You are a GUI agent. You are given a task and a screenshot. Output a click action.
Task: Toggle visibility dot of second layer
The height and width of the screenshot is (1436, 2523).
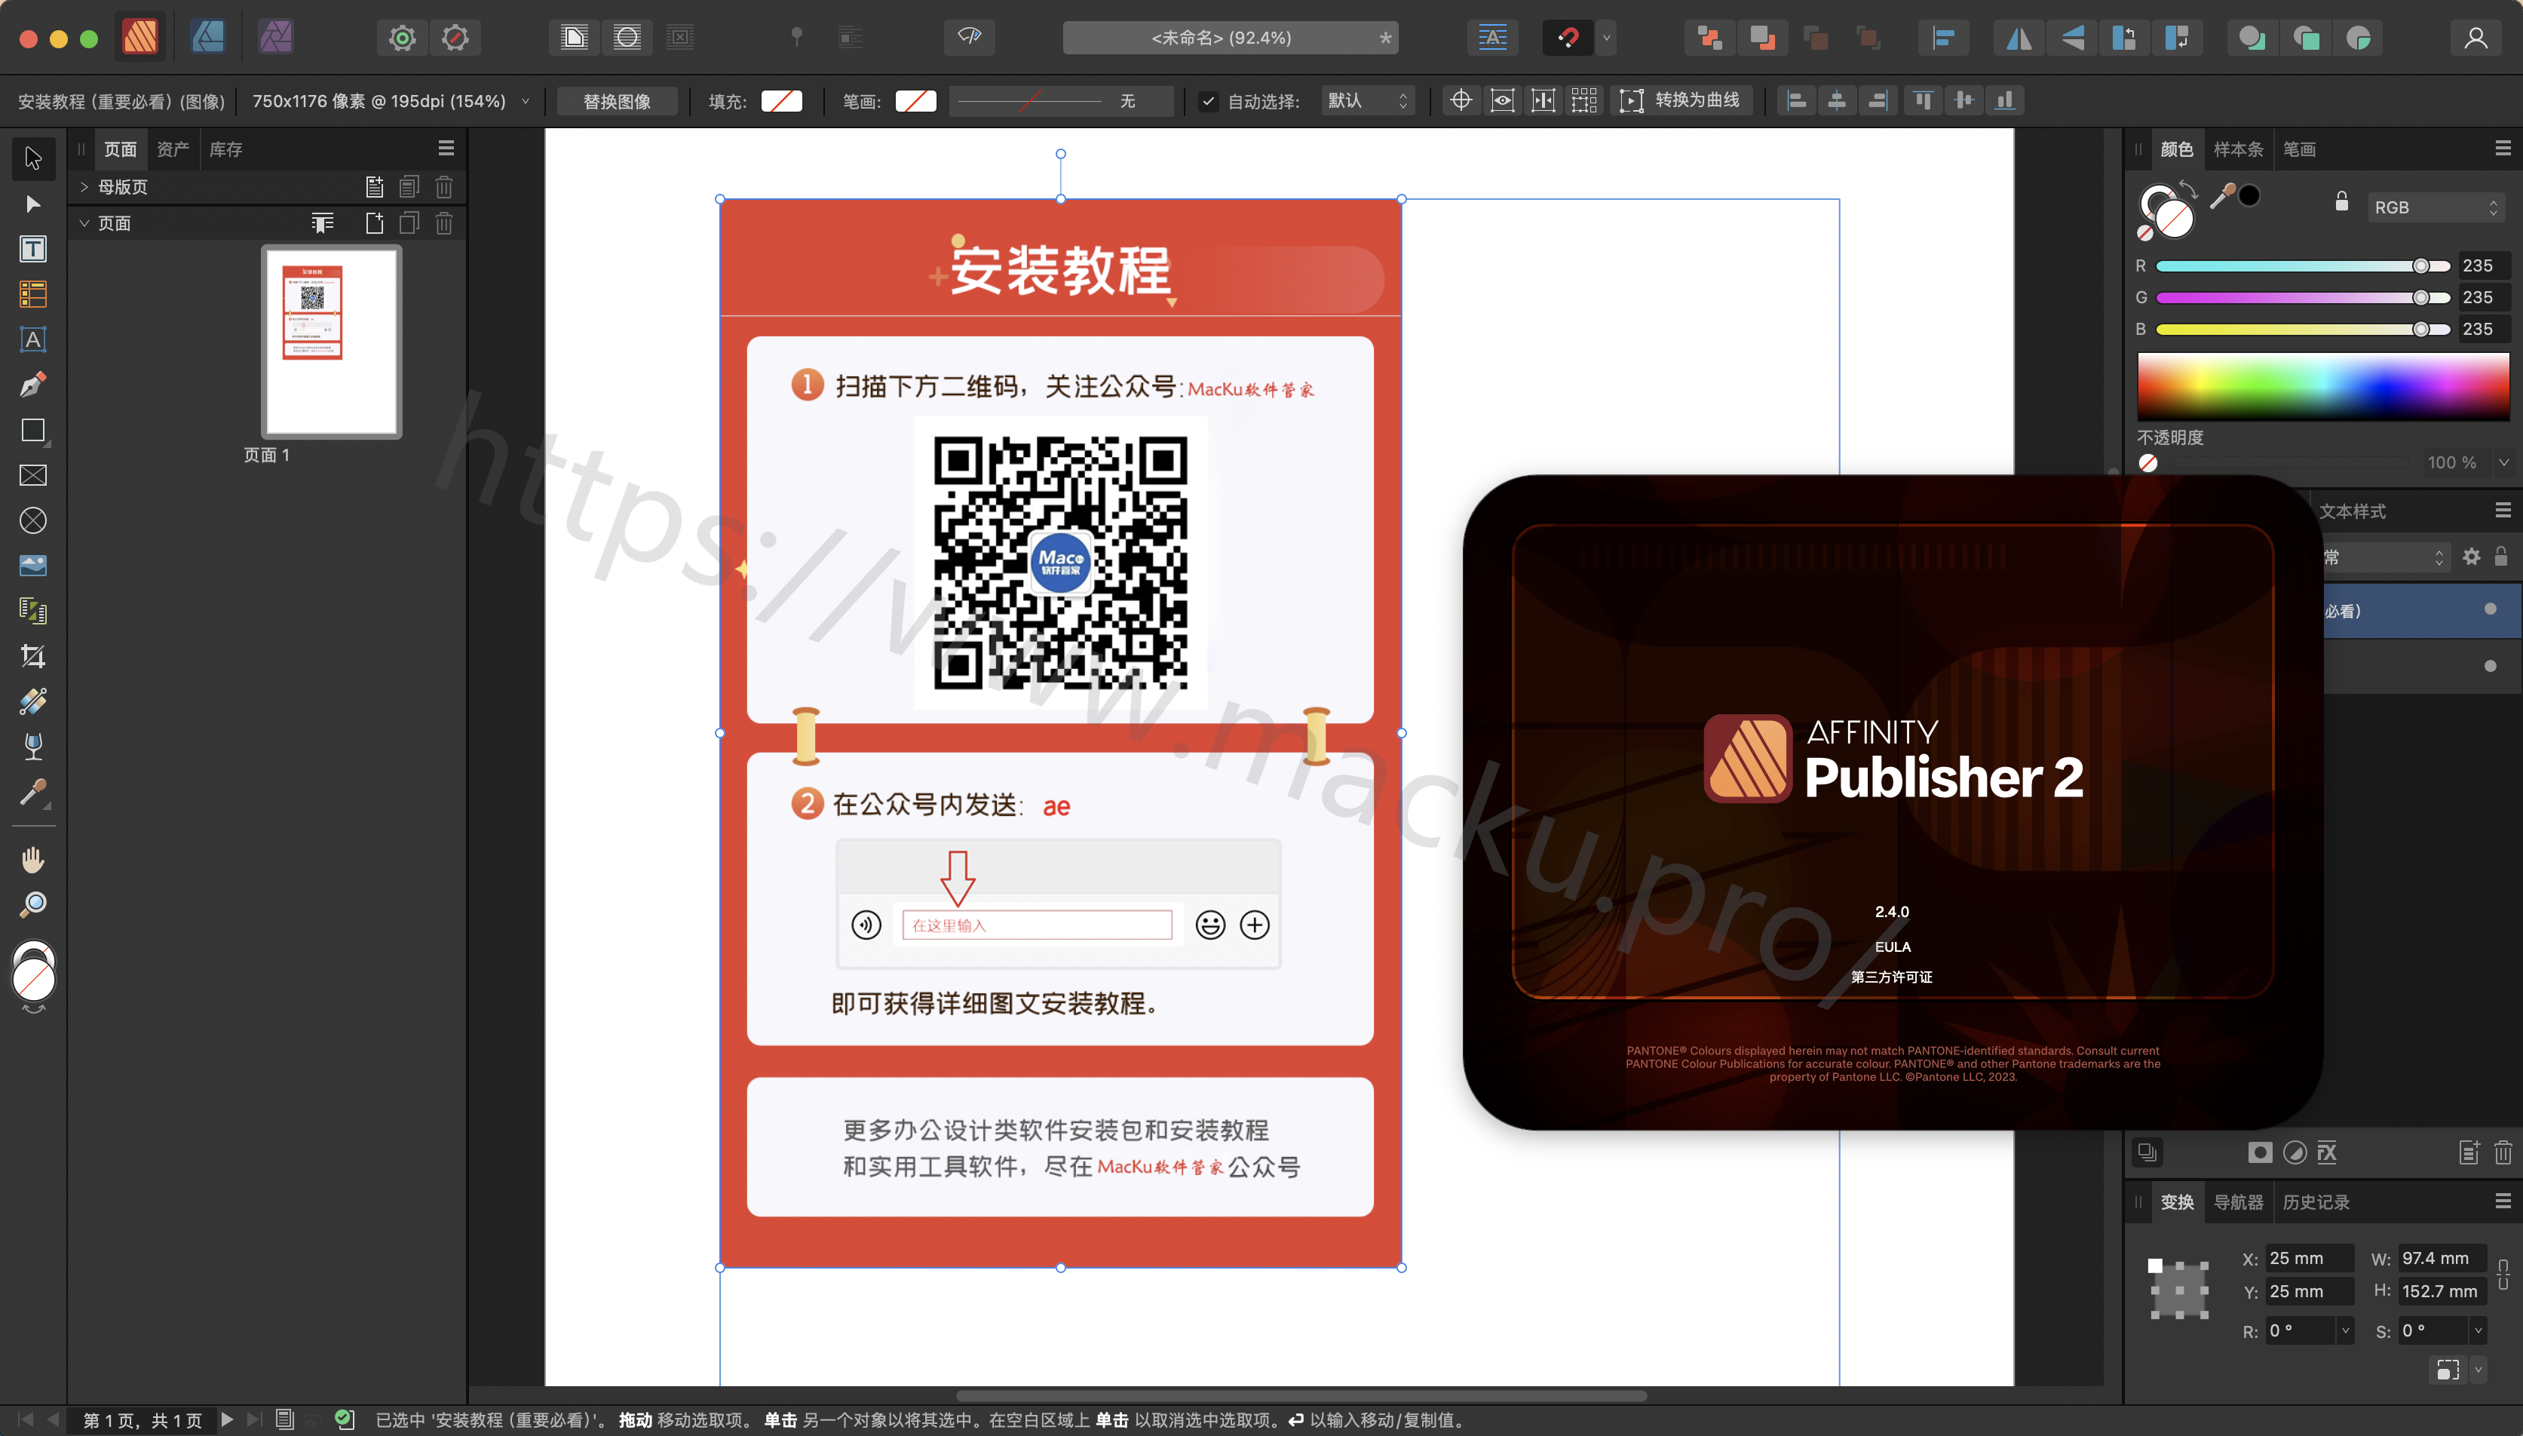point(2490,666)
